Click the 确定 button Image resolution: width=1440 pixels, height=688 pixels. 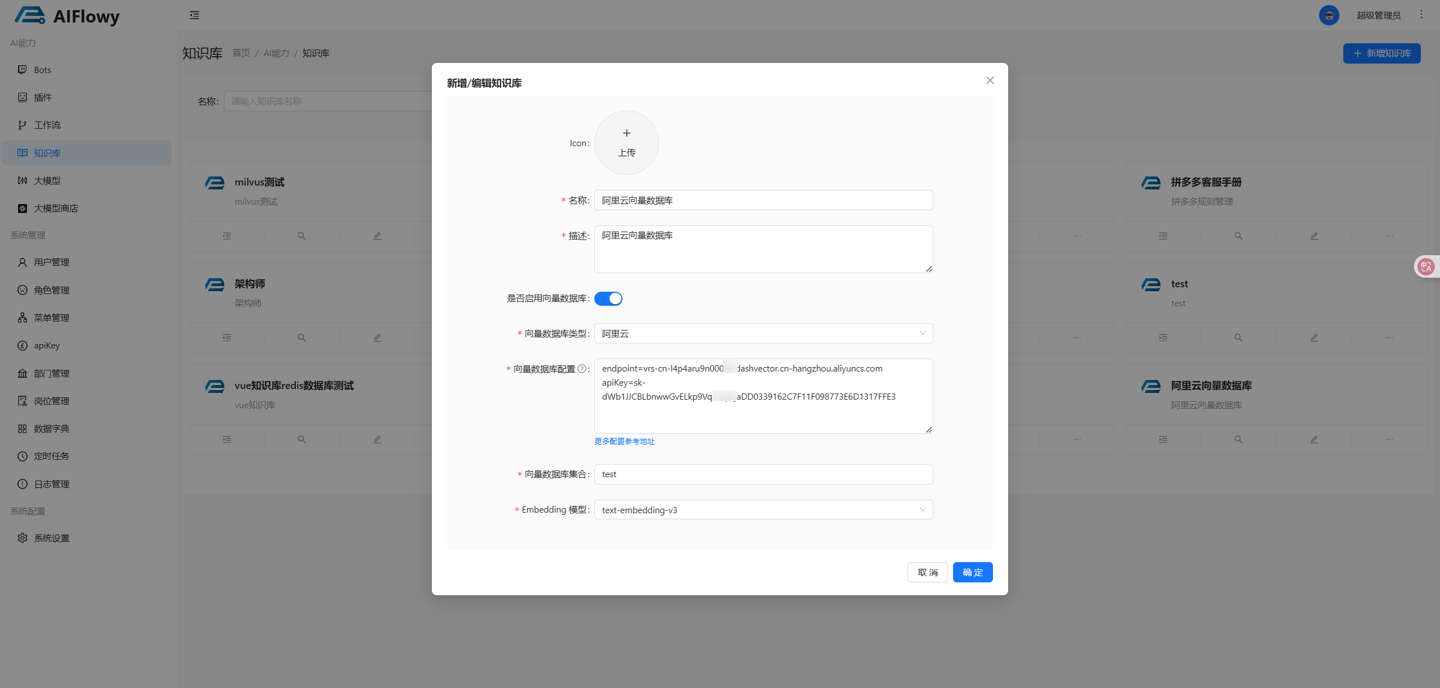(972, 572)
